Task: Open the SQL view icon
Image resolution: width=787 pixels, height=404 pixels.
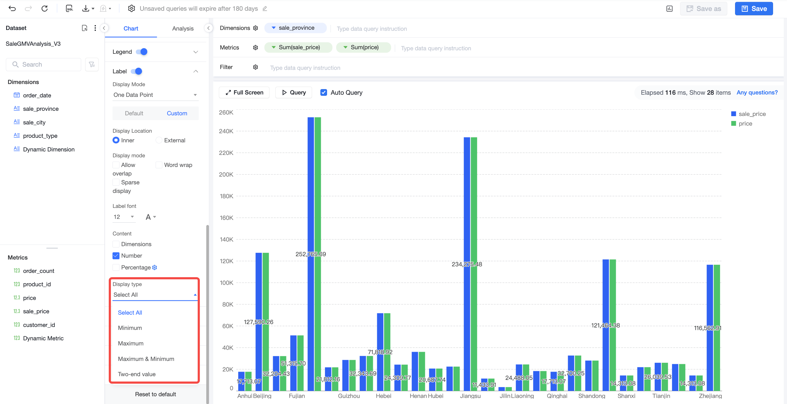Action: 69,9
